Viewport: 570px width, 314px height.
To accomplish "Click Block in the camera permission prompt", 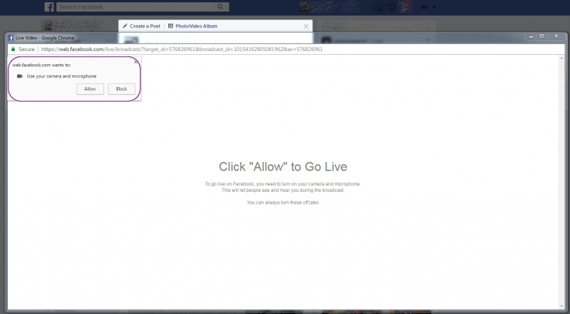I will 121,89.
